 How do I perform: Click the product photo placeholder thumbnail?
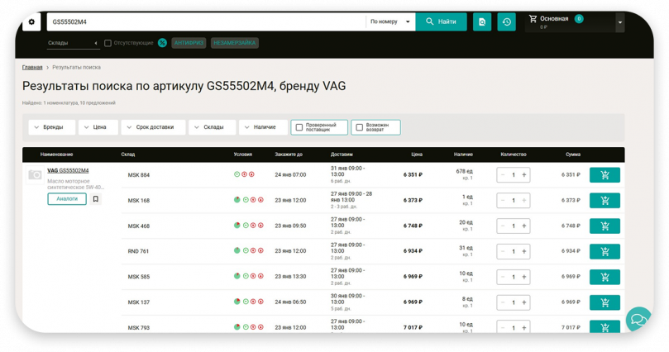35,175
